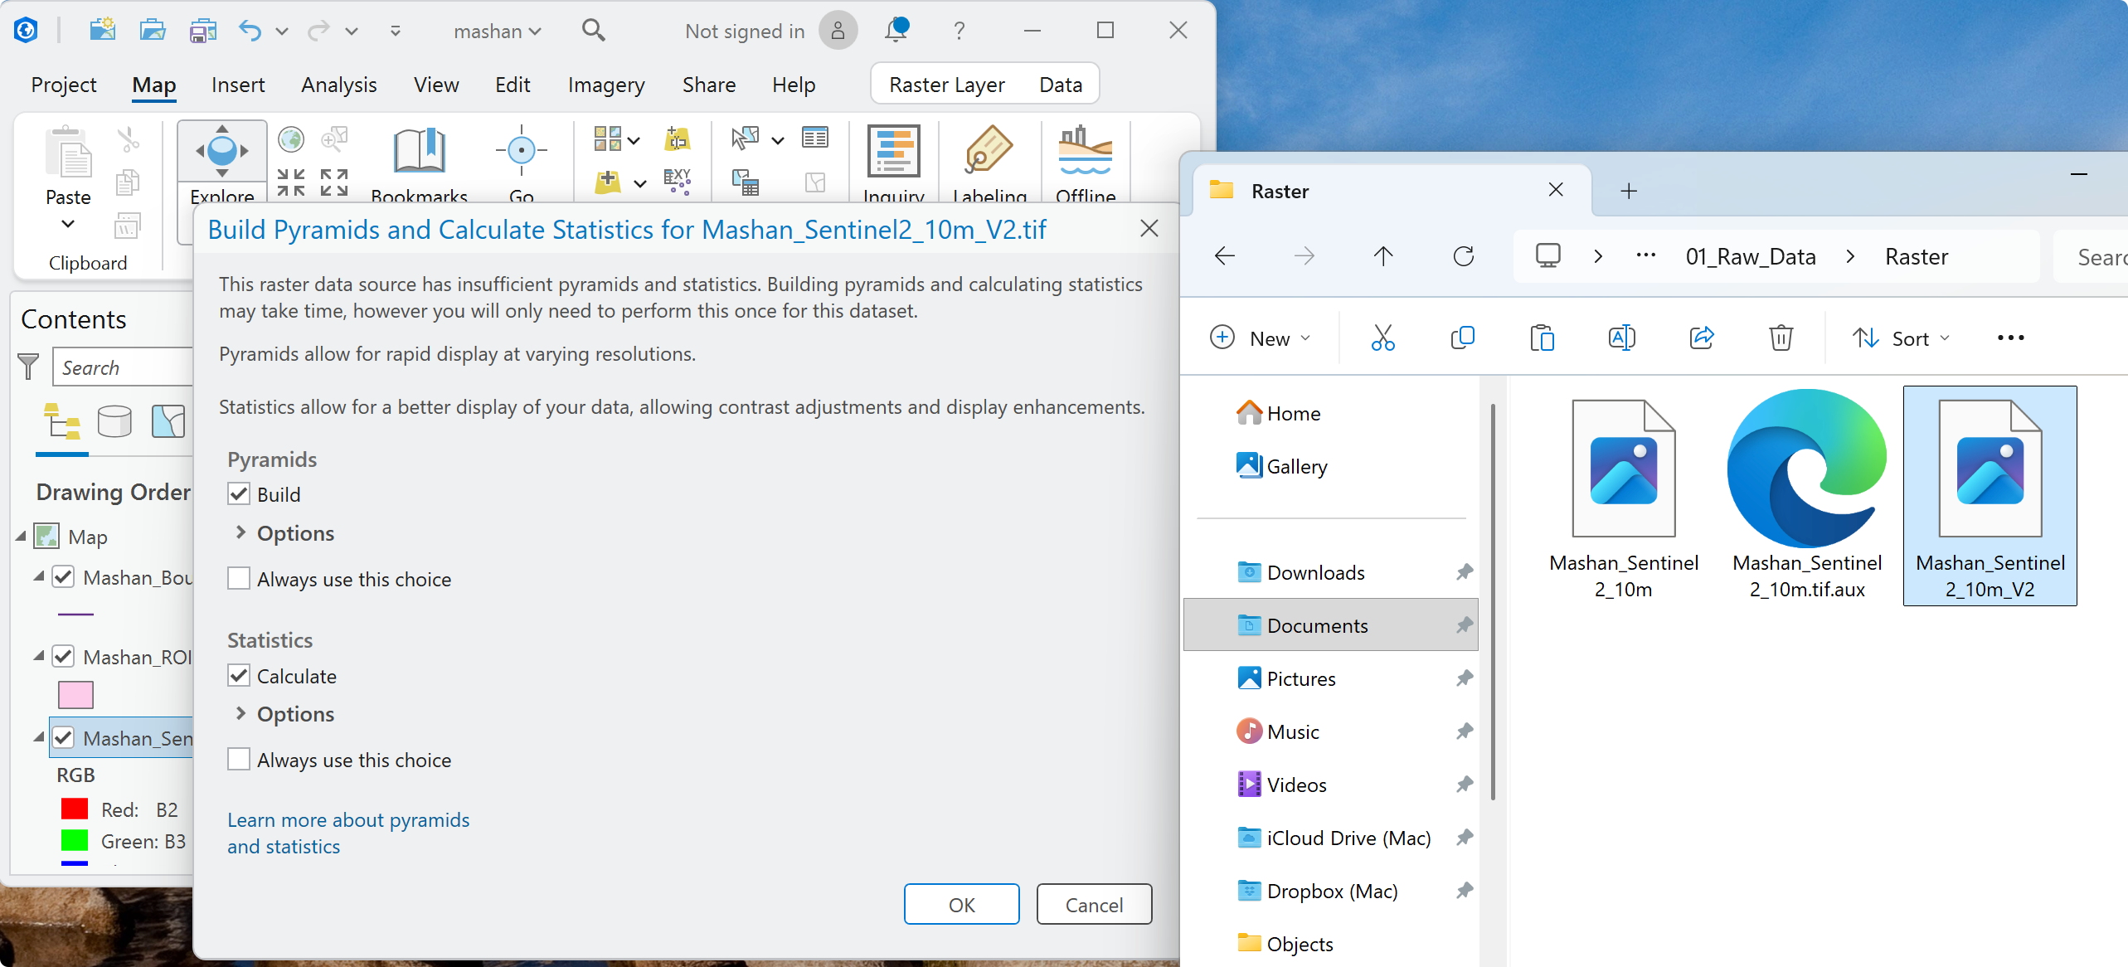Click OK to build pyramids
Image resolution: width=2128 pixels, height=967 pixels.
(961, 904)
